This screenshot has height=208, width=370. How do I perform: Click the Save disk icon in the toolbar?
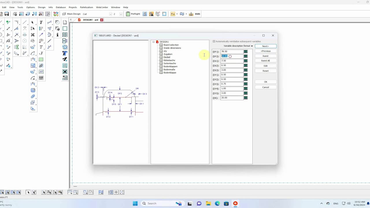pyautogui.click(x=6, y=14)
